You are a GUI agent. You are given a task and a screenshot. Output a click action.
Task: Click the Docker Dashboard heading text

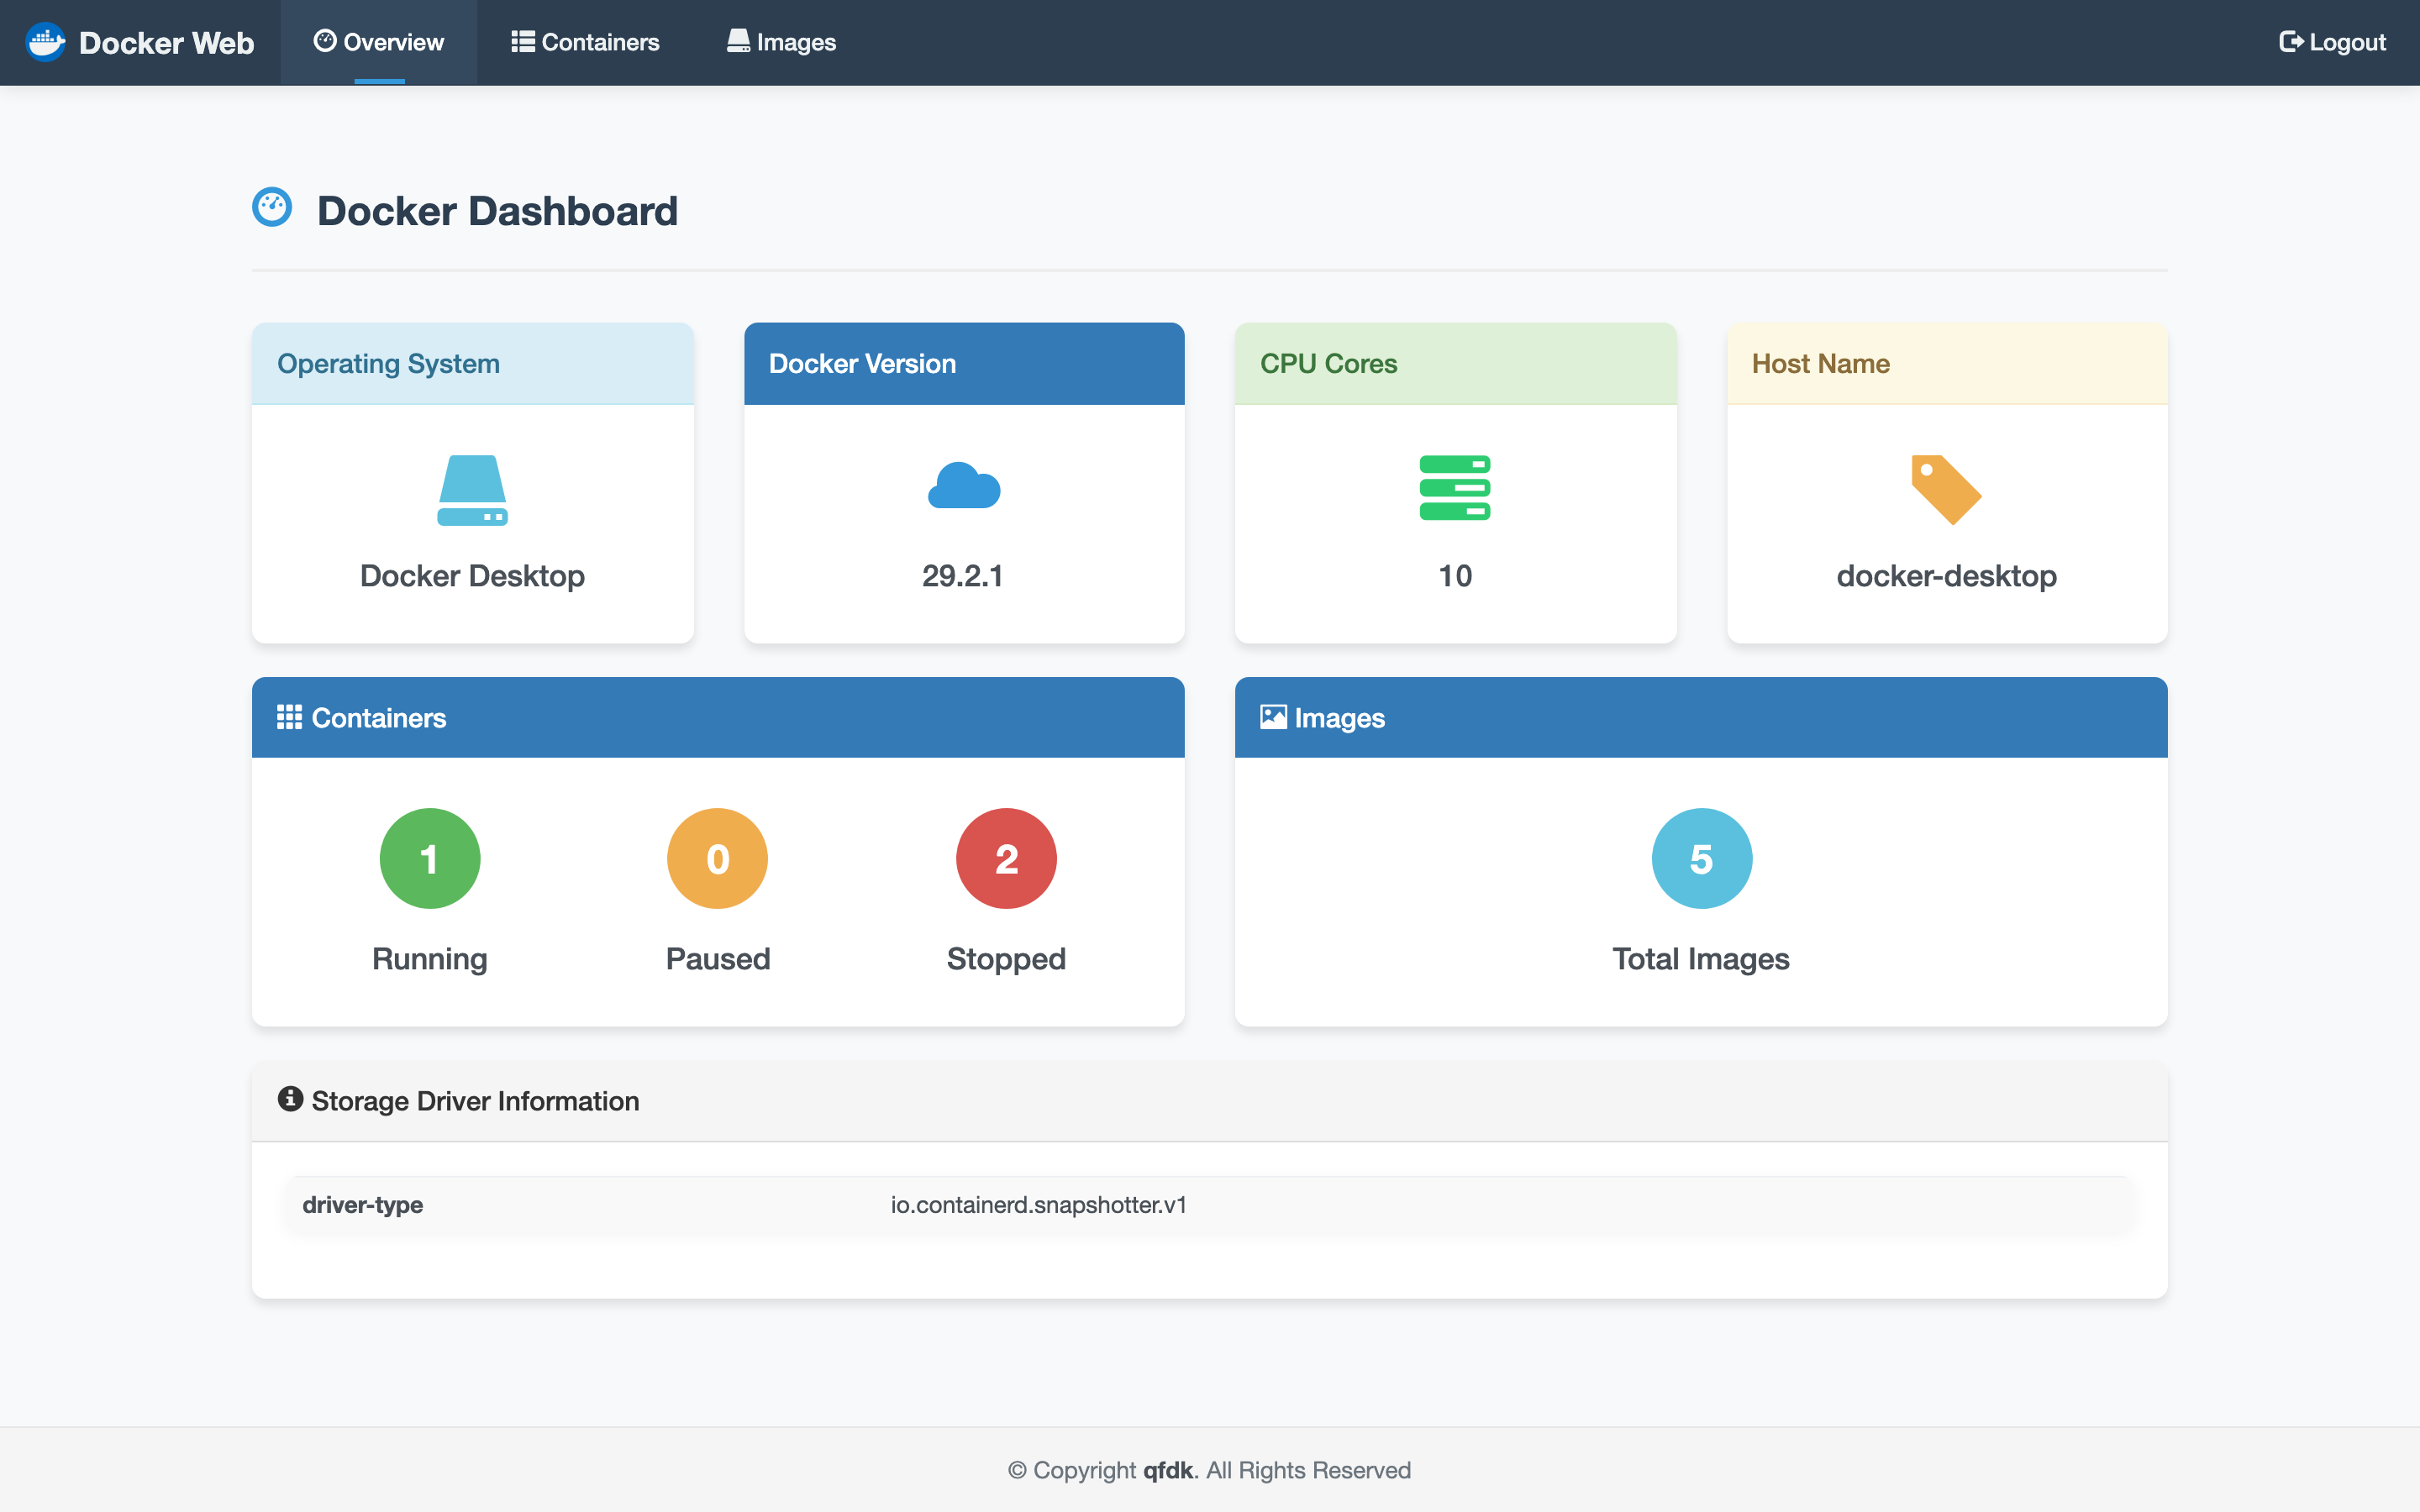(498, 211)
